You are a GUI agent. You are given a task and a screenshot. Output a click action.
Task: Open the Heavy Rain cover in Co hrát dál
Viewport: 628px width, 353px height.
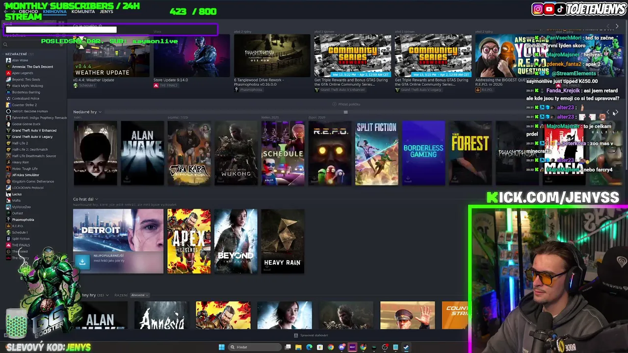(283, 241)
